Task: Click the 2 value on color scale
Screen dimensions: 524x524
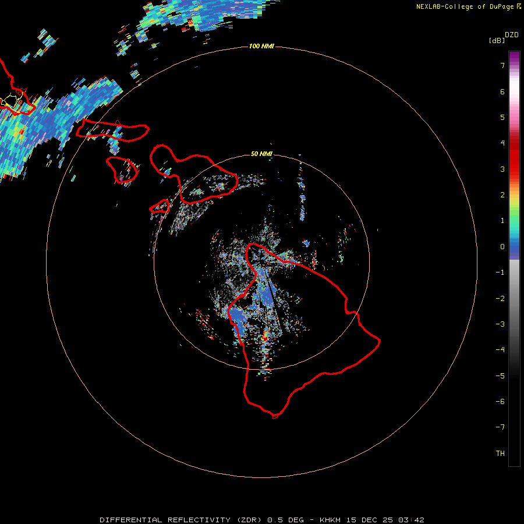Action: [x=502, y=195]
